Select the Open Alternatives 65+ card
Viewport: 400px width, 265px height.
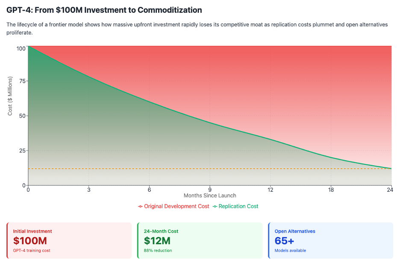331,241
